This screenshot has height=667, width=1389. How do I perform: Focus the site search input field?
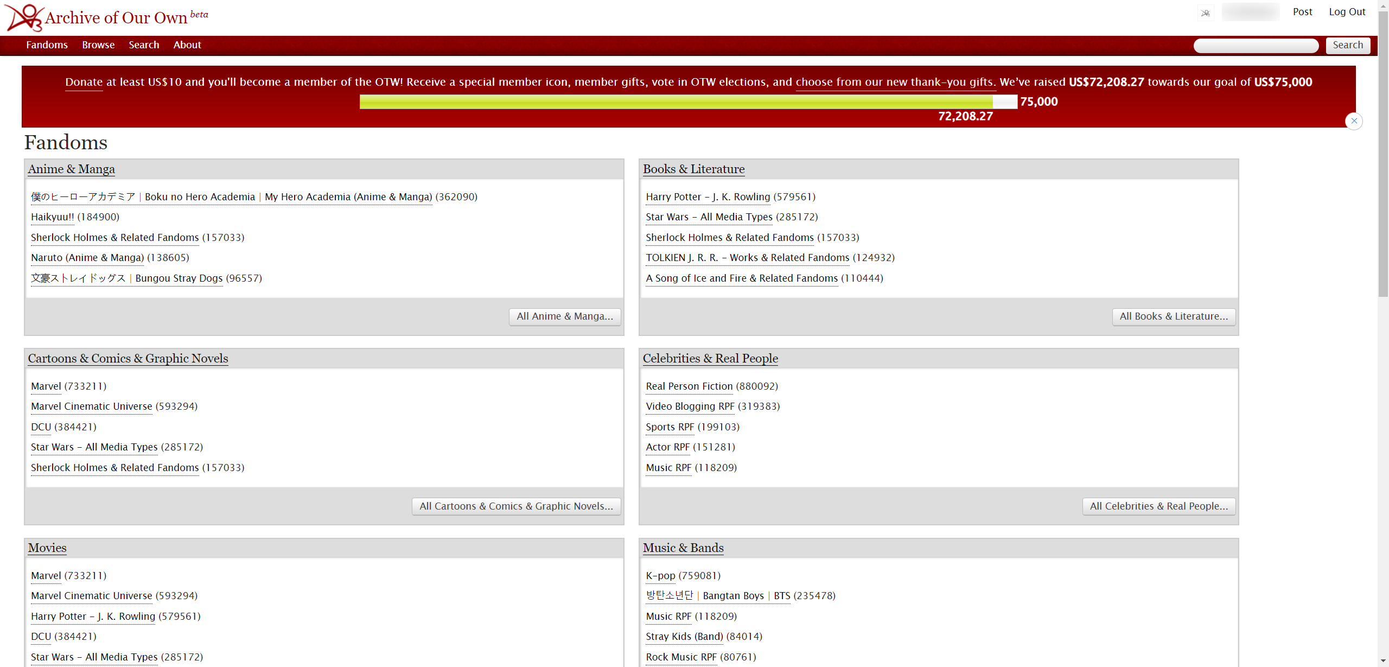1256,46
